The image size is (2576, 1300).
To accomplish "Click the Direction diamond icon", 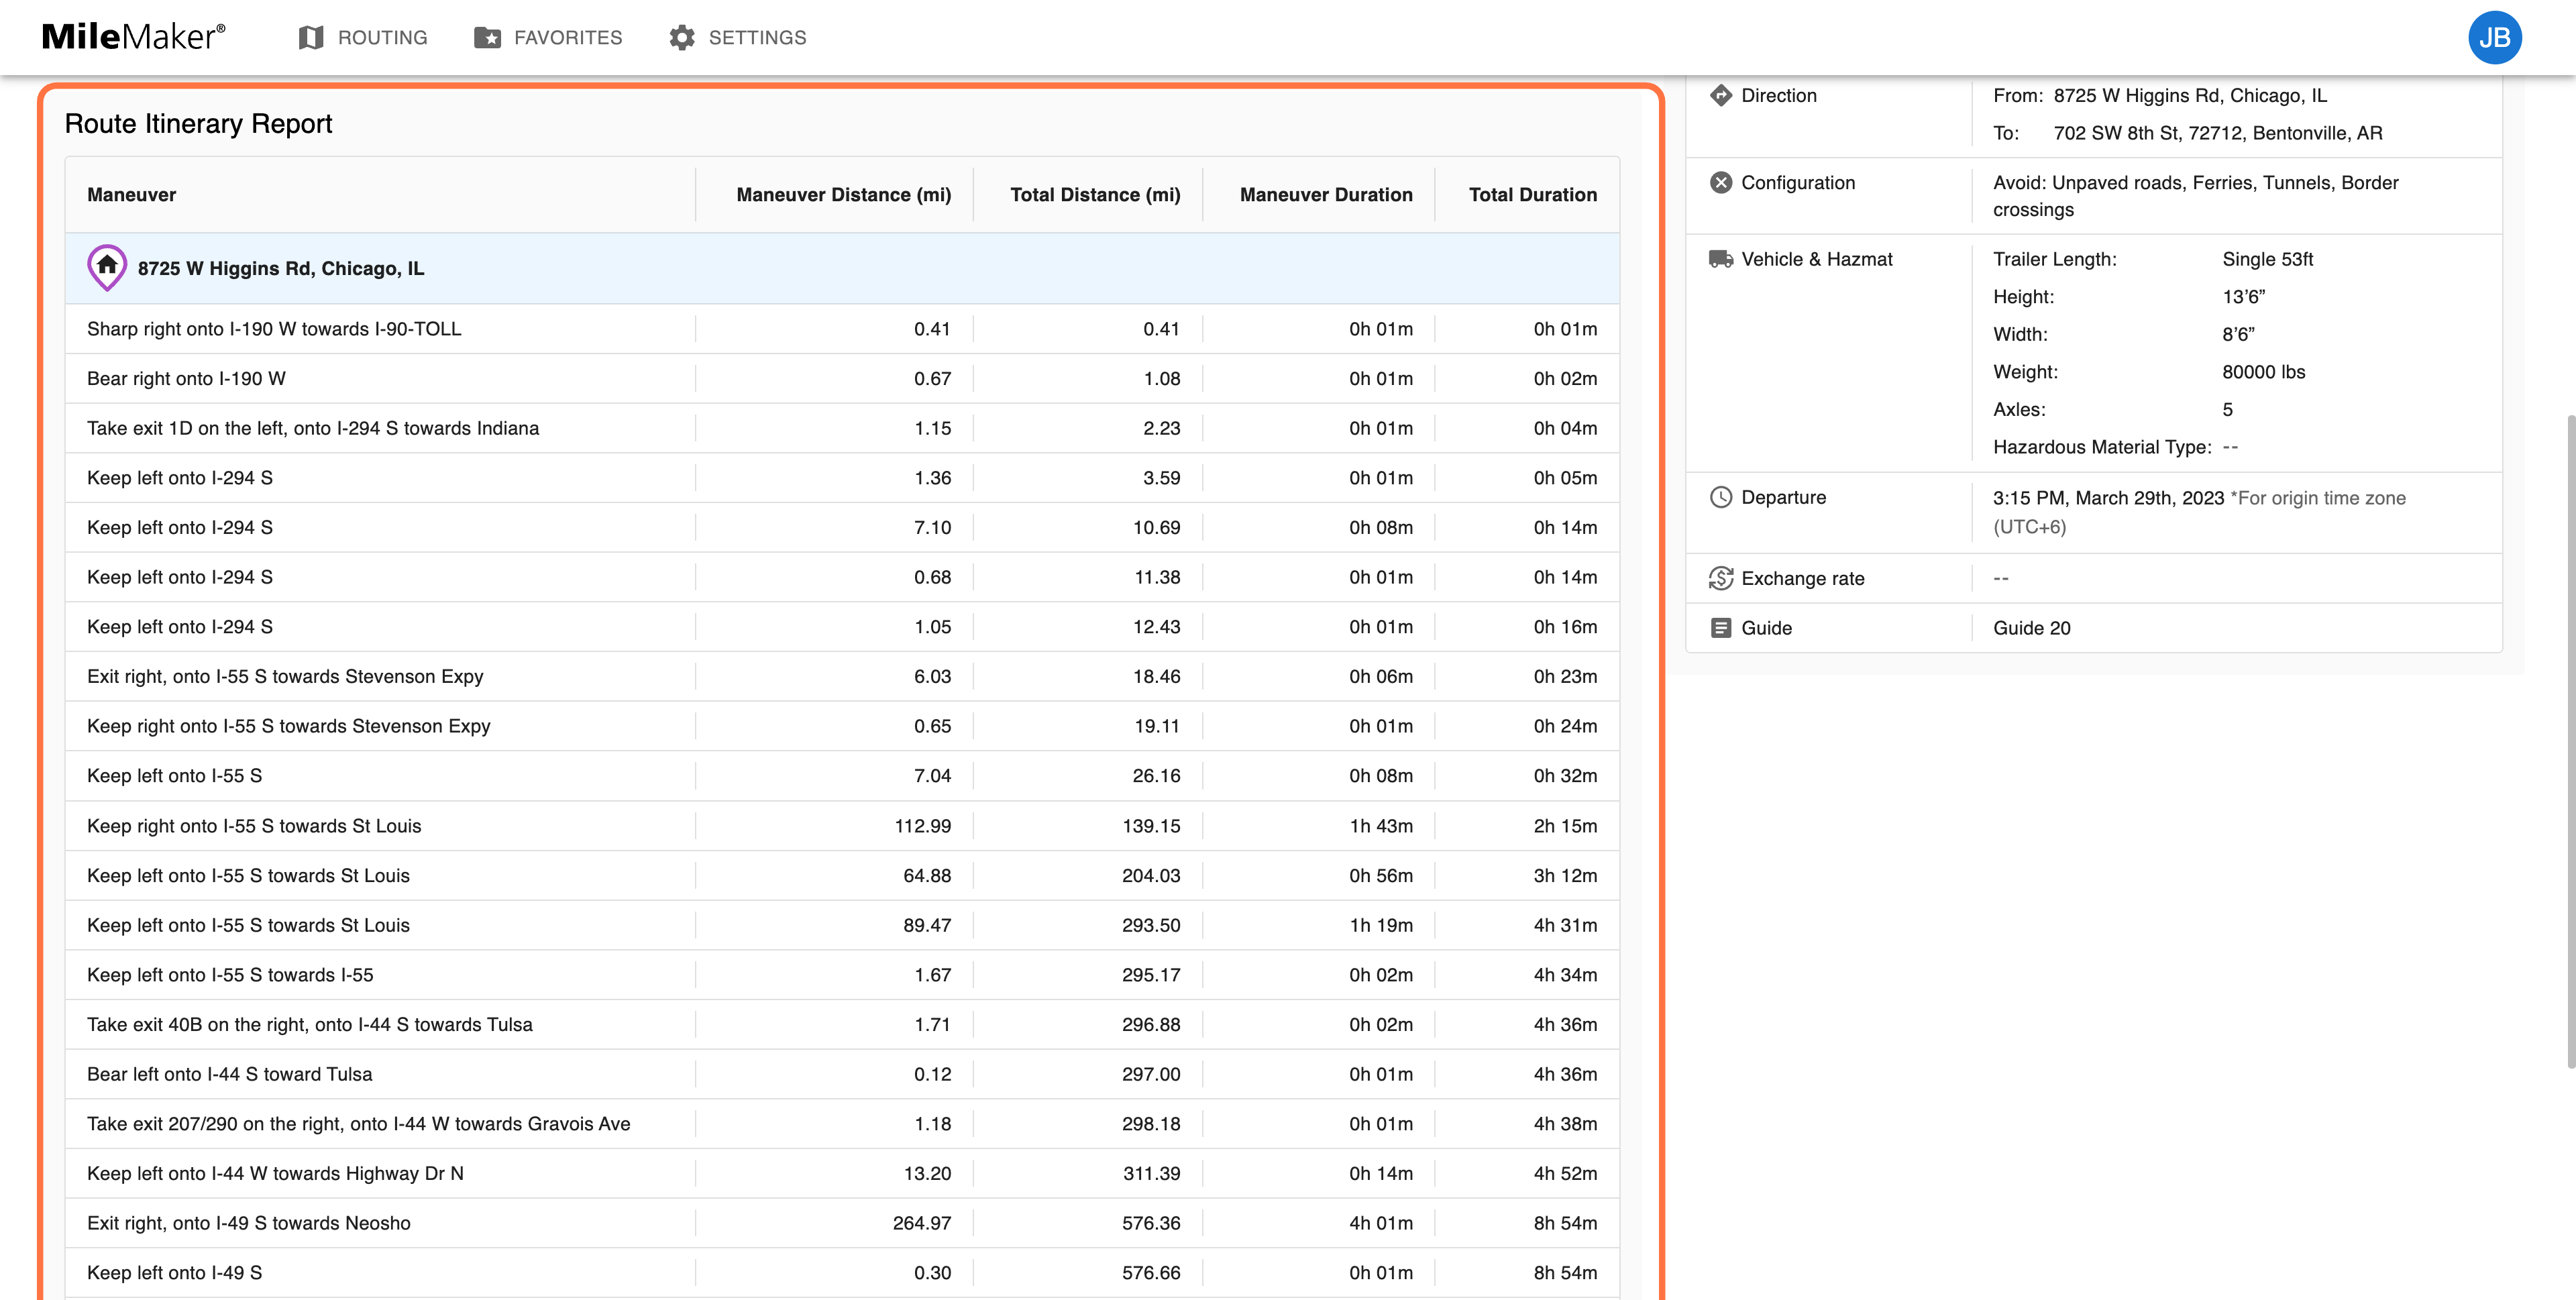I will pyautogui.click(x=1720, y=95).
